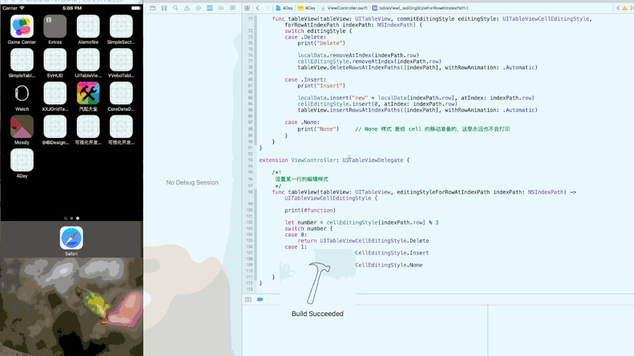Launch the 汽配大全 app
Screen dimensions: 634x356
click(x=88, y=96)
